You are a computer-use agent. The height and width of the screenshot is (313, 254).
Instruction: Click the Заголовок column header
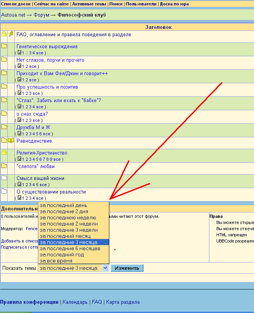(158, 27)
